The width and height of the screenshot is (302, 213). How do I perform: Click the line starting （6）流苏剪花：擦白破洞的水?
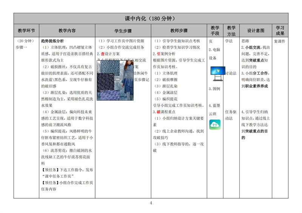click(x=66, y=150)
